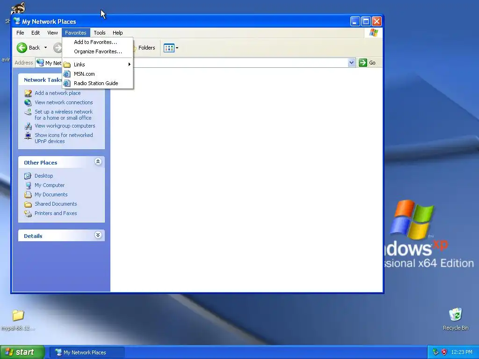Expand the Details panel

click(98, 235)
